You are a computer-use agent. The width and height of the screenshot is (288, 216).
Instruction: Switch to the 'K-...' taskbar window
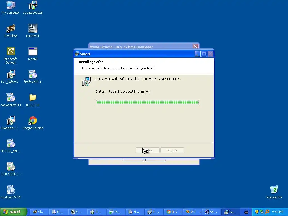click(x=154, y=212)
